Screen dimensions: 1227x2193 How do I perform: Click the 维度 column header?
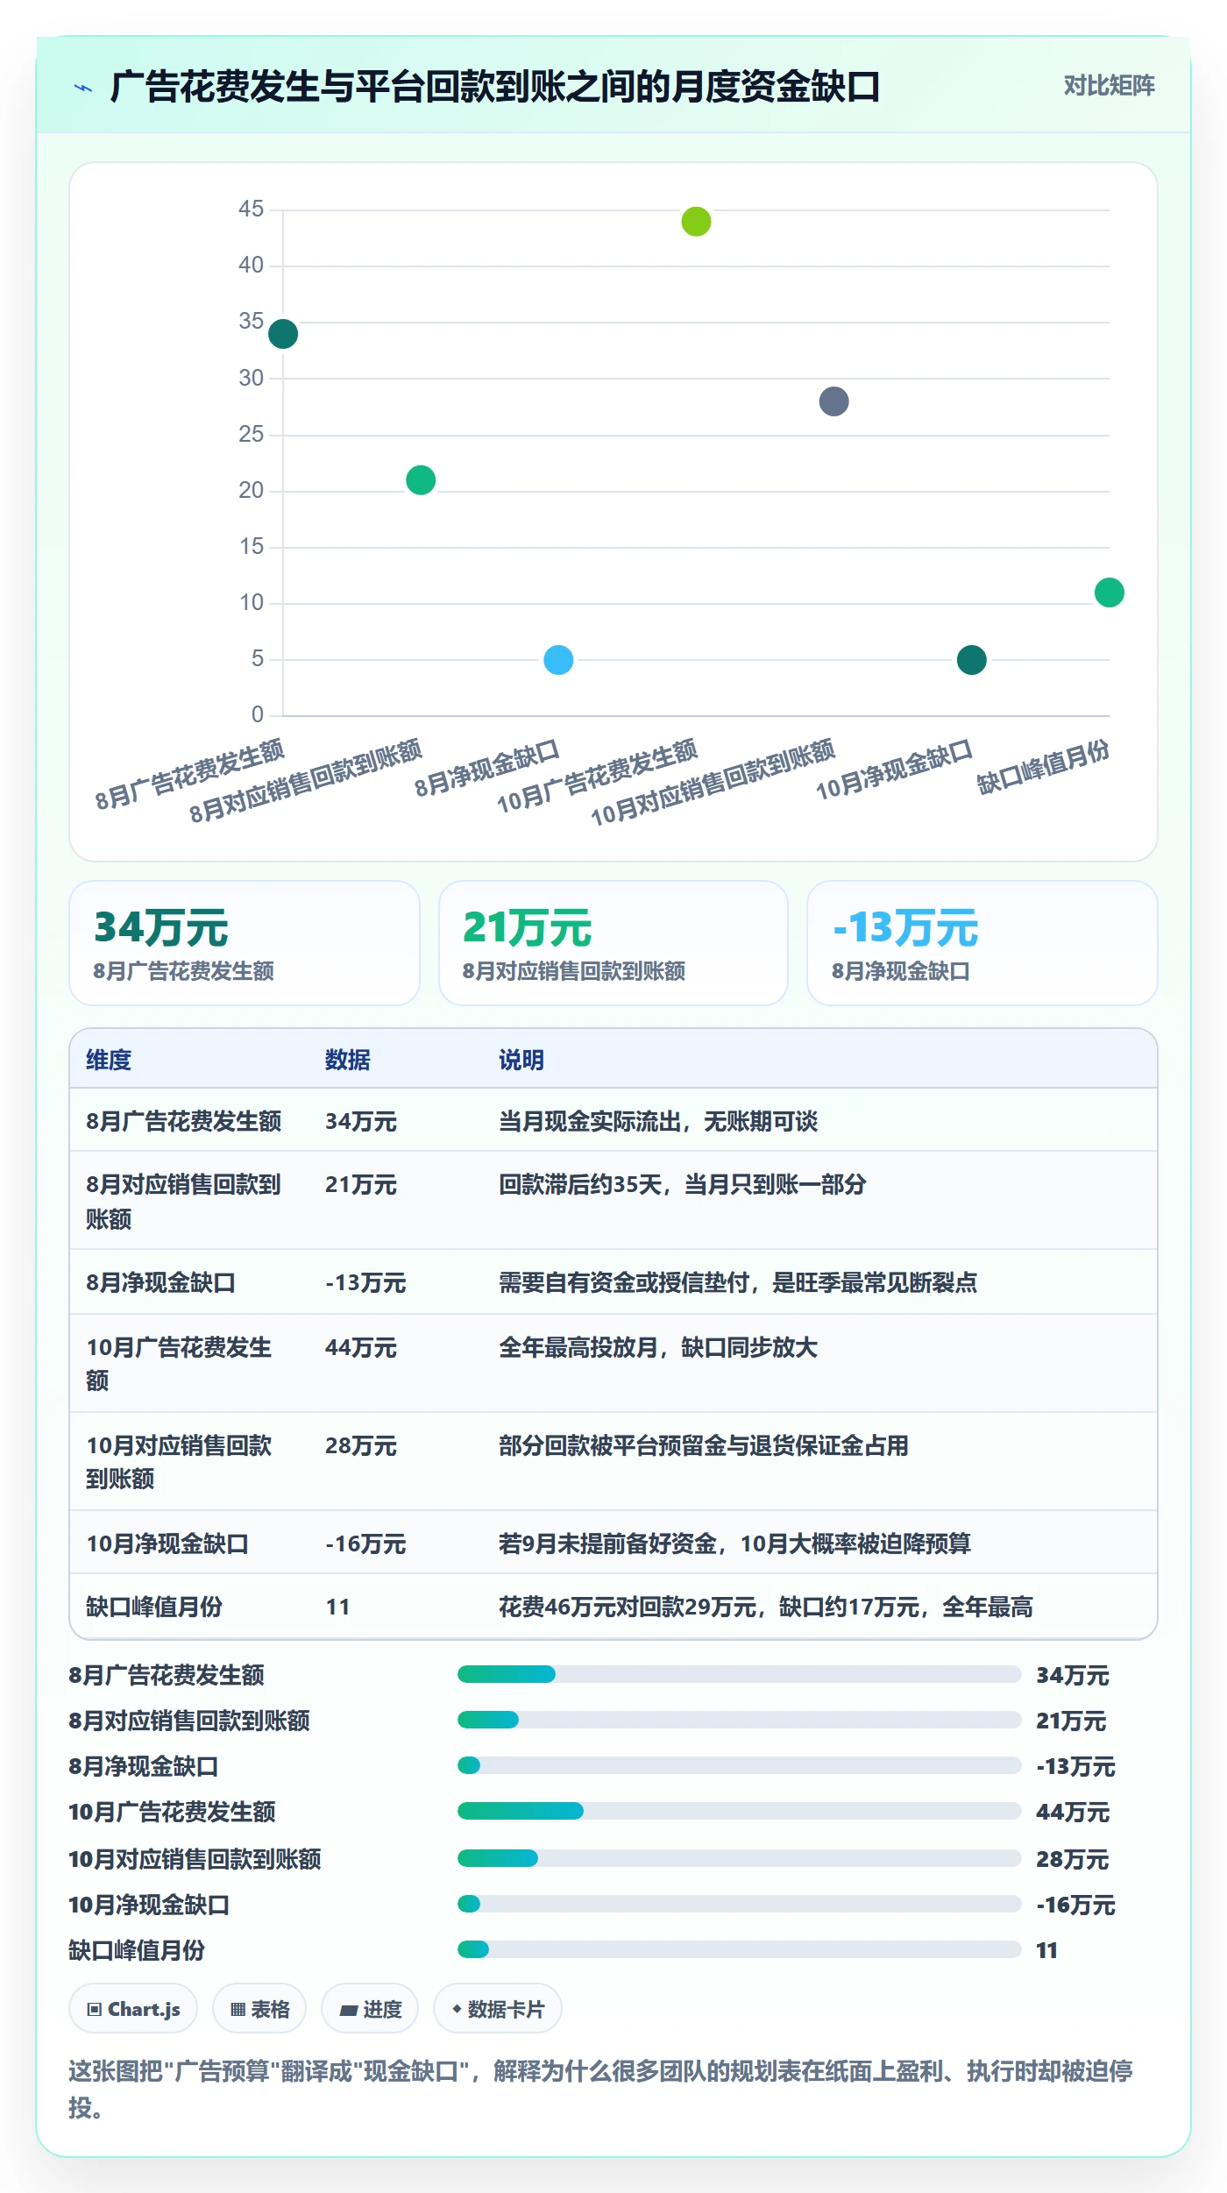[x=109, y=1061]
